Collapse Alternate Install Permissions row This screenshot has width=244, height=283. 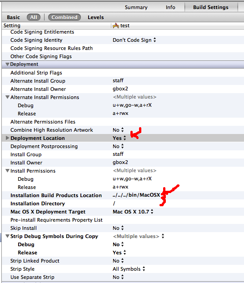7,97
